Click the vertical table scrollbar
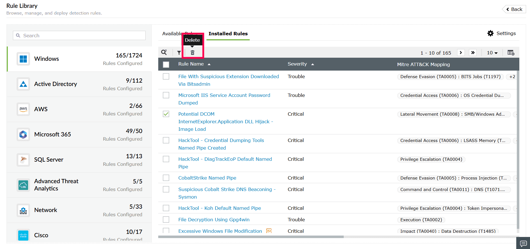The width and height of the screenshot is (530, 249). (x=518, y=150)
